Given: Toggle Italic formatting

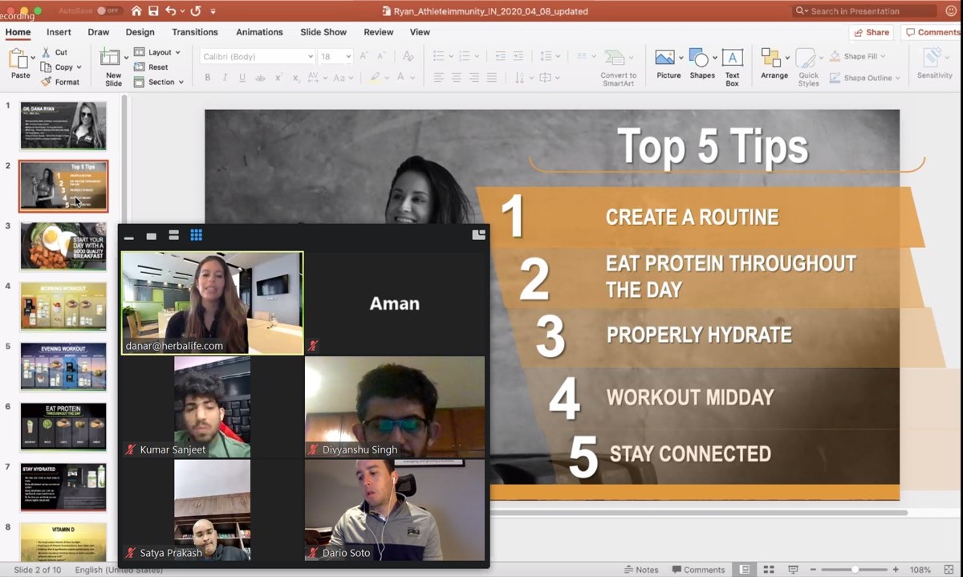Looking at the screenshot, I should (224, 78).
